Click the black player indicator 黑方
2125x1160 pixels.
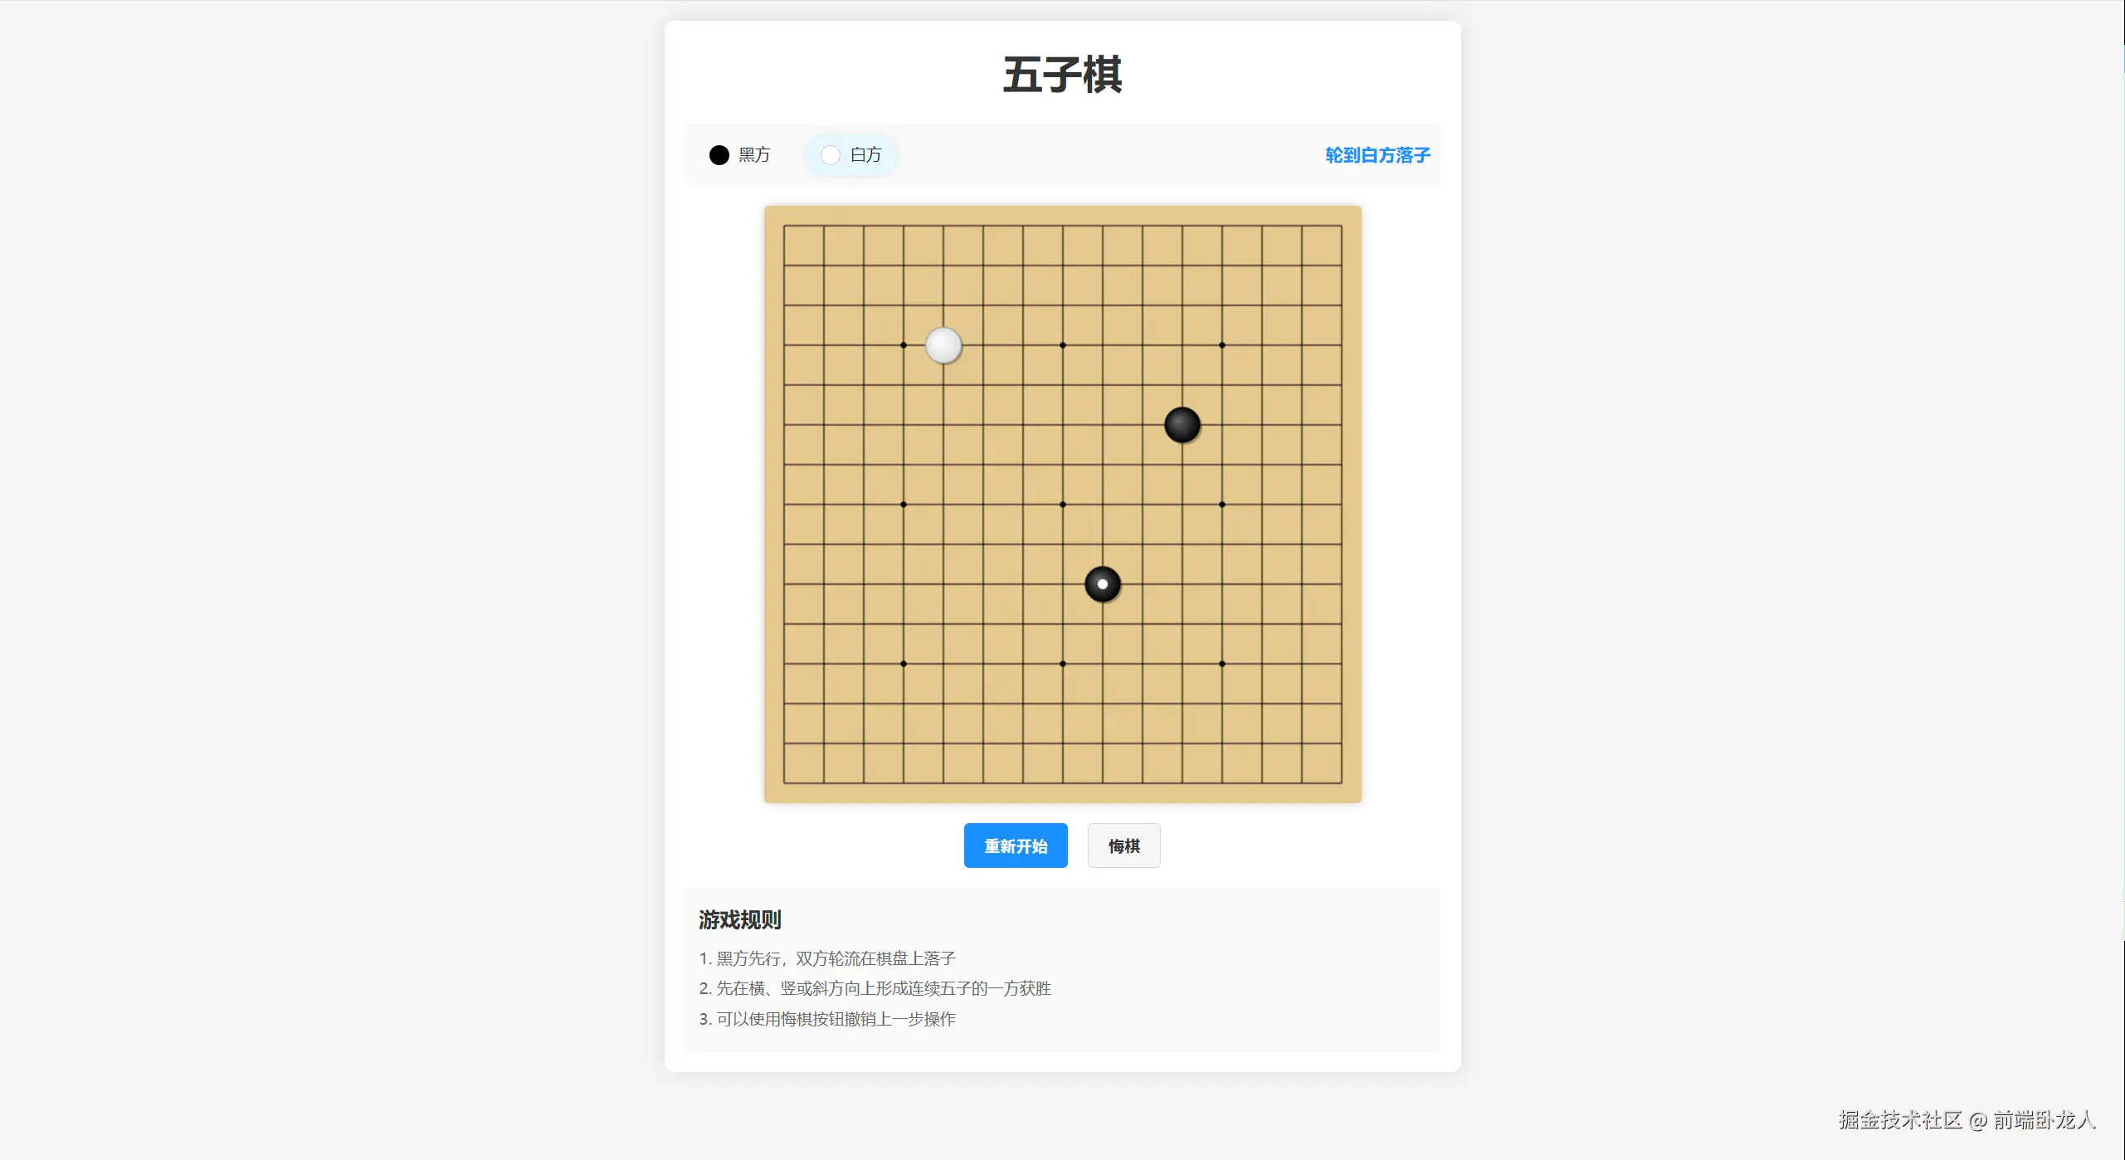tap(739, 155)
